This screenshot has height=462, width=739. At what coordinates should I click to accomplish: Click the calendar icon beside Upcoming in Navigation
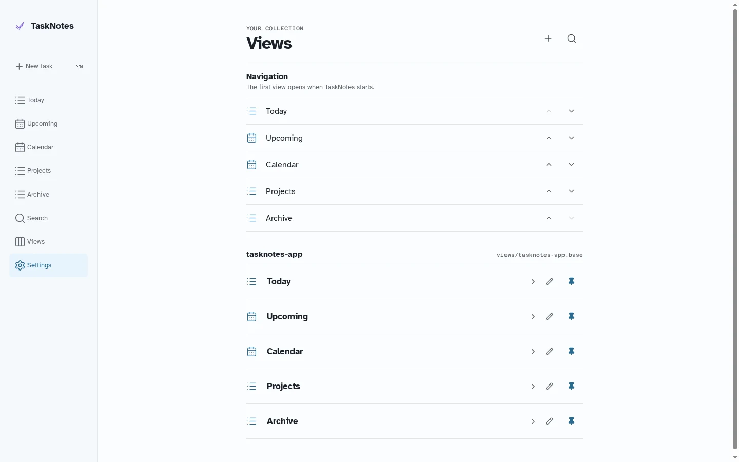click(251, 138)
